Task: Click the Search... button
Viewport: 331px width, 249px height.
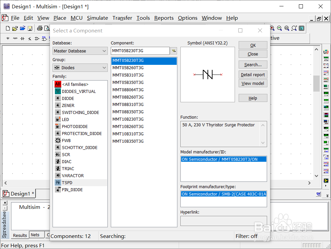Action: [253, 65]
